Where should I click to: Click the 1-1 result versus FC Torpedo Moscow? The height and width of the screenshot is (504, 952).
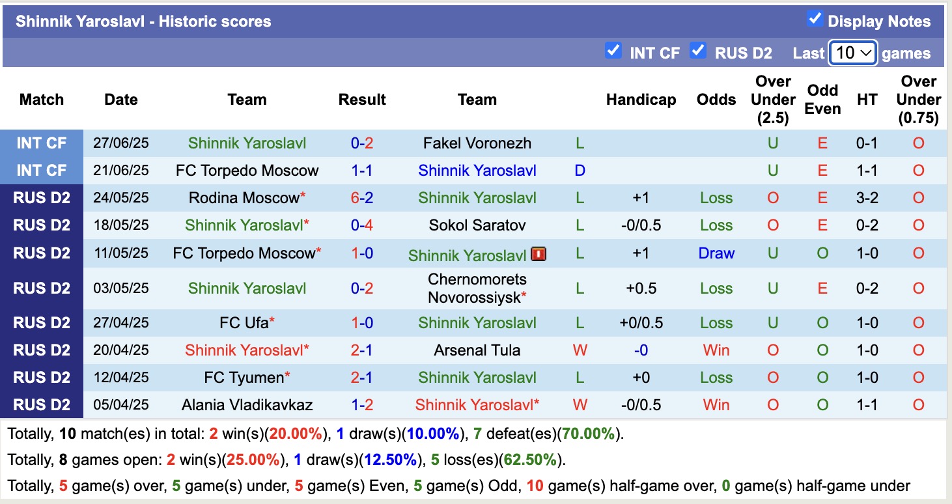point(362,171)
